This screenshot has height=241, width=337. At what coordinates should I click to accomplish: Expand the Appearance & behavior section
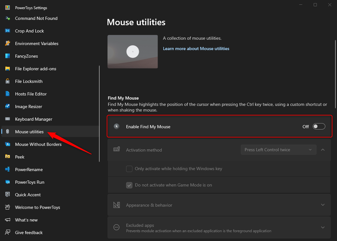click(322, 205)
